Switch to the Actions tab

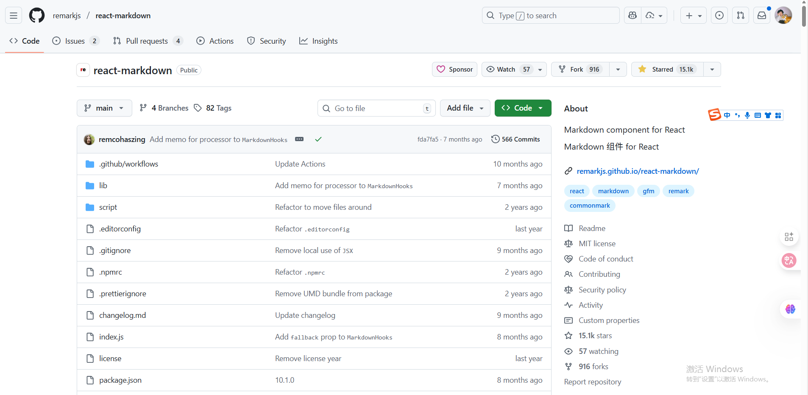[x=215, y=41]
